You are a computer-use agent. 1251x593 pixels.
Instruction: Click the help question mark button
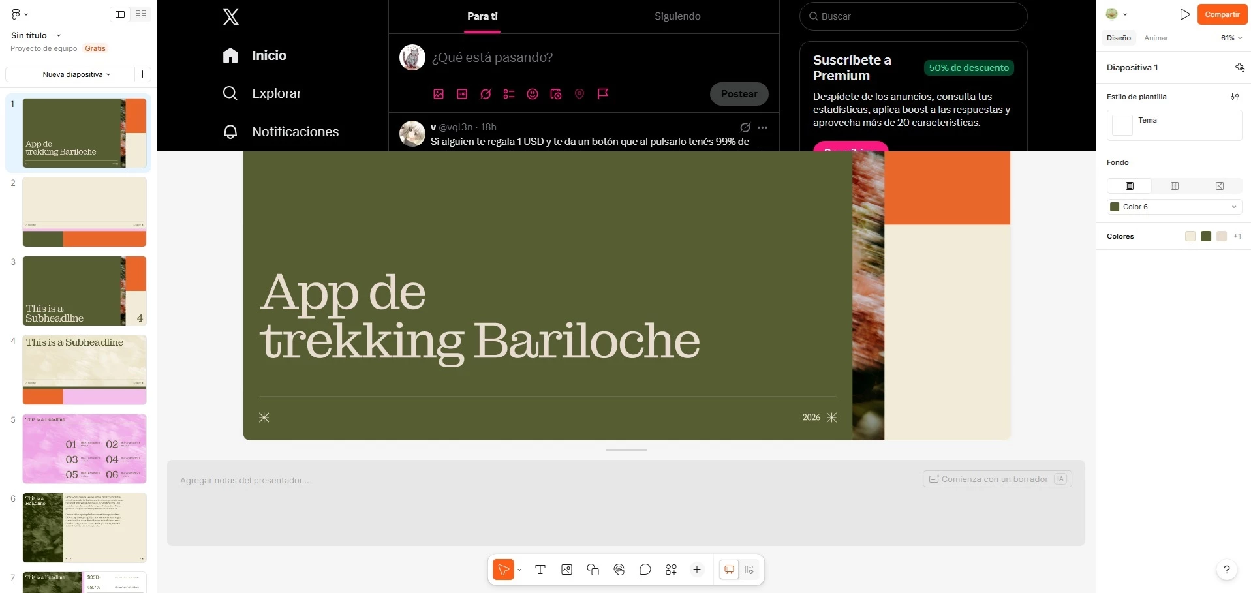pyautogui.click(x=1227, y=570)
